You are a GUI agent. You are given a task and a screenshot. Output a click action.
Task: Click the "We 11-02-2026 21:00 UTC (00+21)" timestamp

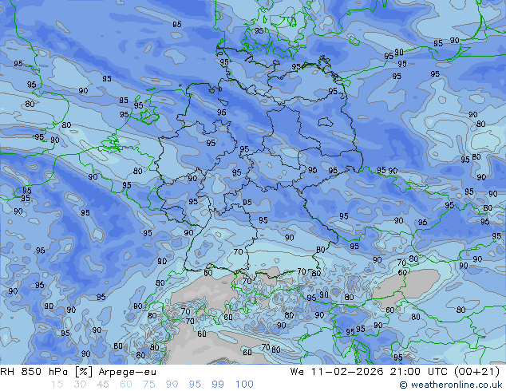[395, 372]
